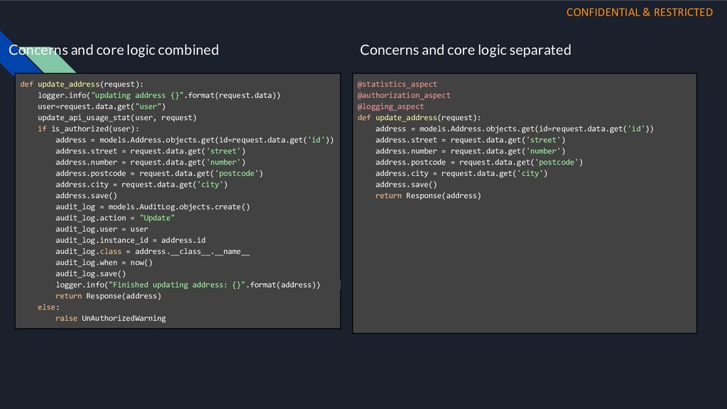
Task: Click the audit_log.action = "Update" line
Action: 115,218
